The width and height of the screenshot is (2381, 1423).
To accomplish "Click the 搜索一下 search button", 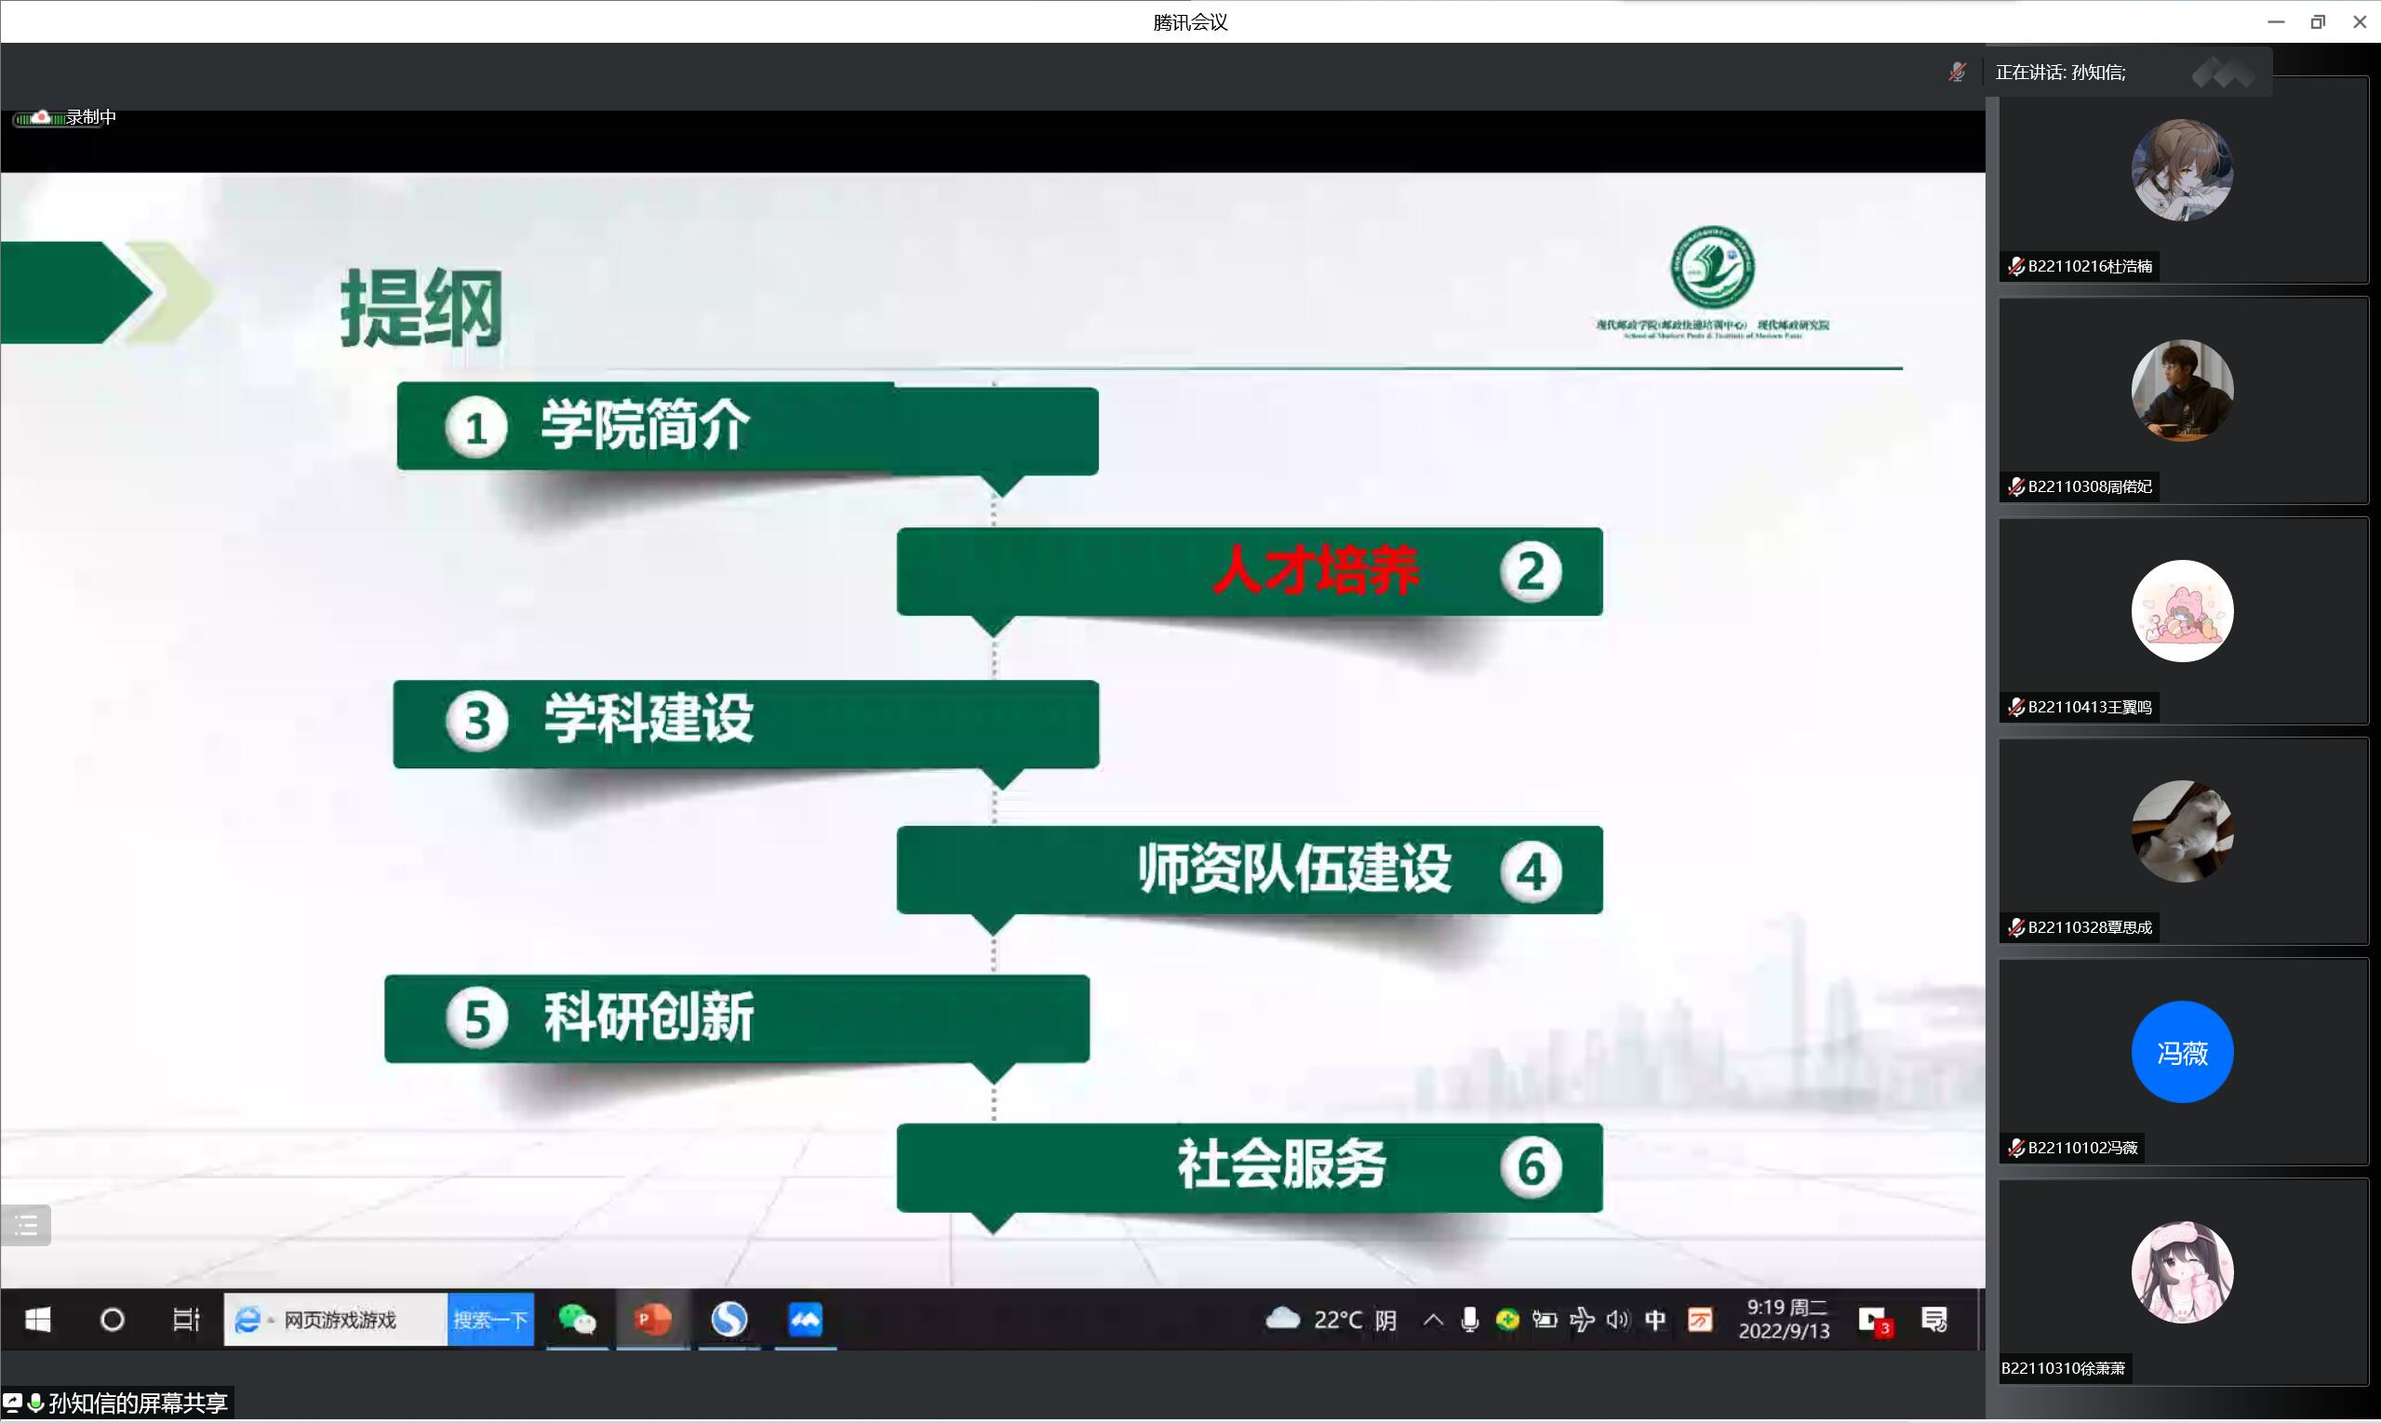I will 490,1321.
